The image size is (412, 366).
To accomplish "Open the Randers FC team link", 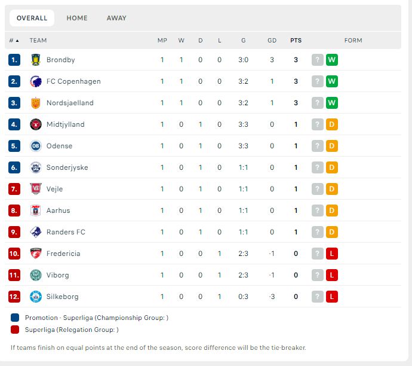I will click(66, 232).
